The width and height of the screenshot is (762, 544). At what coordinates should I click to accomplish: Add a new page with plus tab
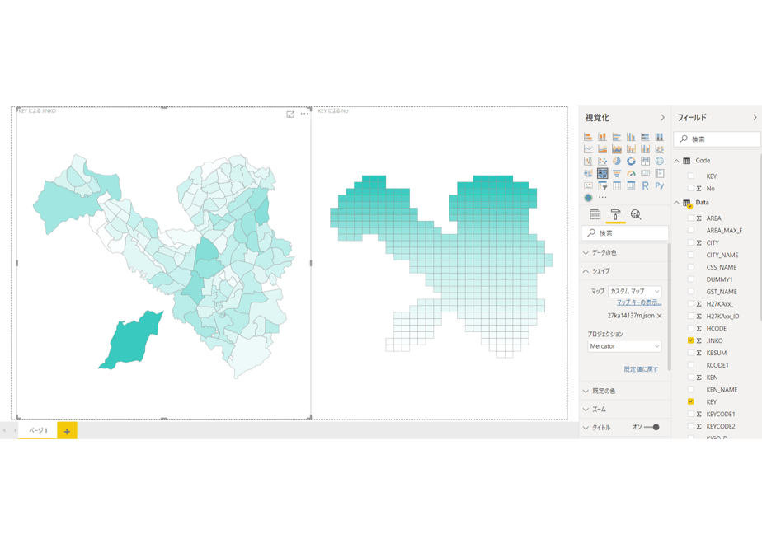pos(67,431)
